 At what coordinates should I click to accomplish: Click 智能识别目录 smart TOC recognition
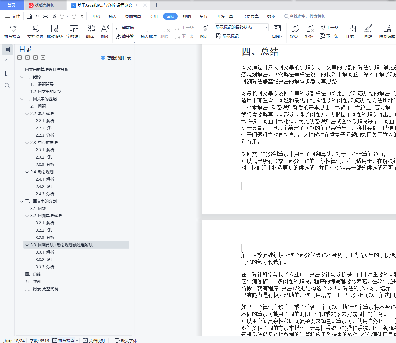[x=116, y=58]
